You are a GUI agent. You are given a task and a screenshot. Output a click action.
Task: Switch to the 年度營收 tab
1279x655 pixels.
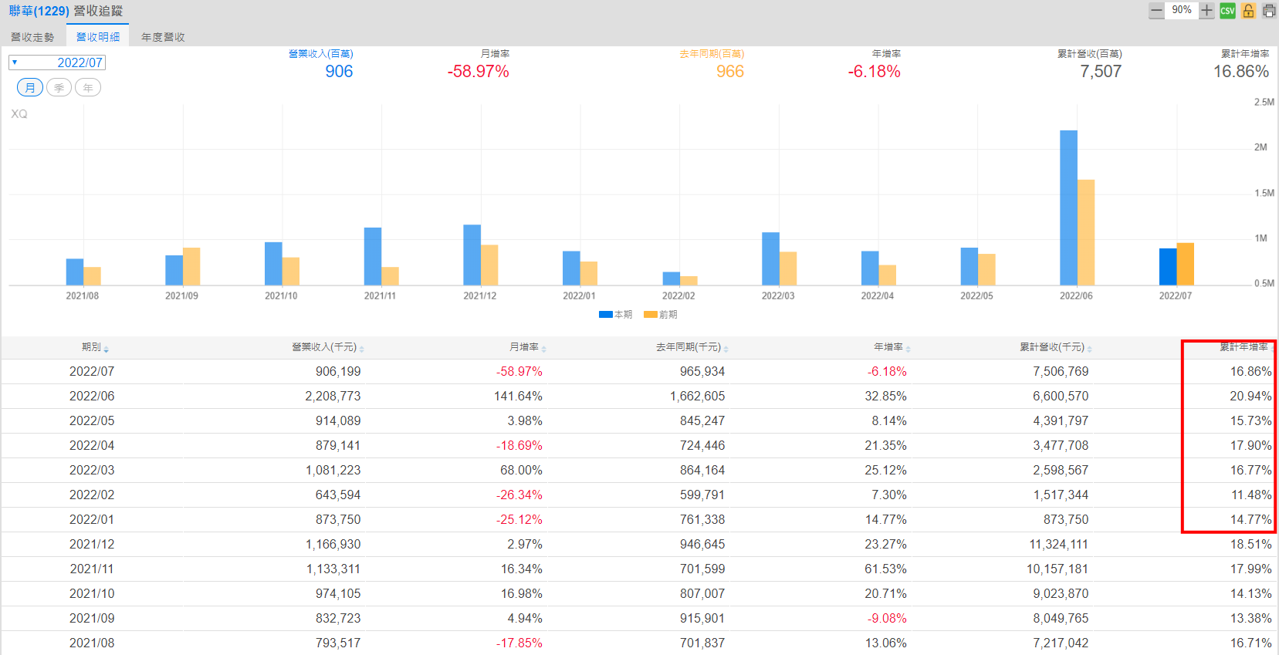pyautogui.click(x=163, y=37)
